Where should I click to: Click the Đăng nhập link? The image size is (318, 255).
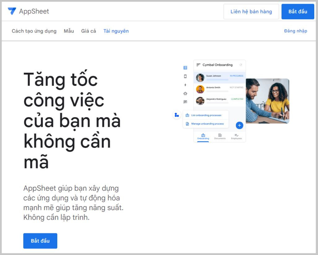click(x=295, y=31)
